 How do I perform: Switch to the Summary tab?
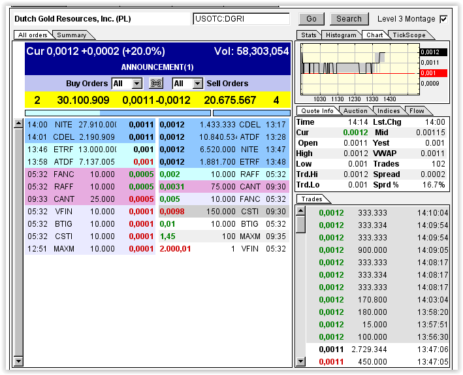click(71, 35)
